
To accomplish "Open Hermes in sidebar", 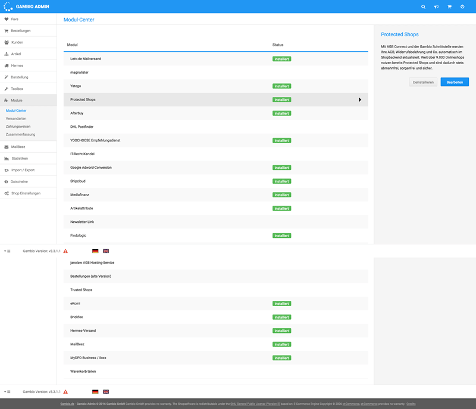I will coord(28,65).
